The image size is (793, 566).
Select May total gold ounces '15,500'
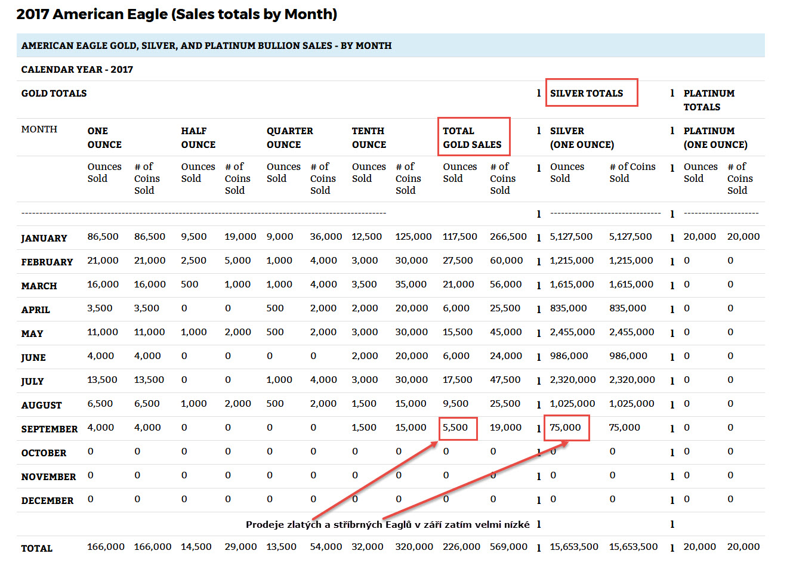[x=457, y=332]
